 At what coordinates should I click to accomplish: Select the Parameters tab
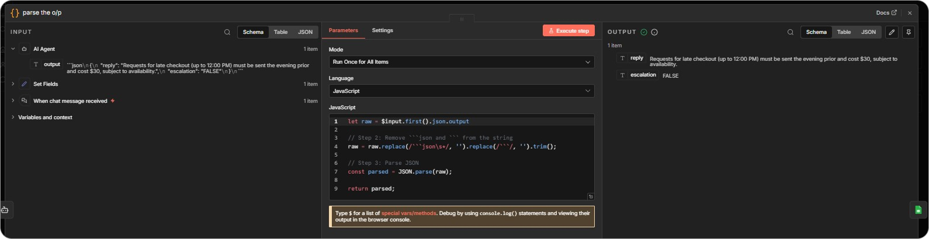[x=343, y=30]
